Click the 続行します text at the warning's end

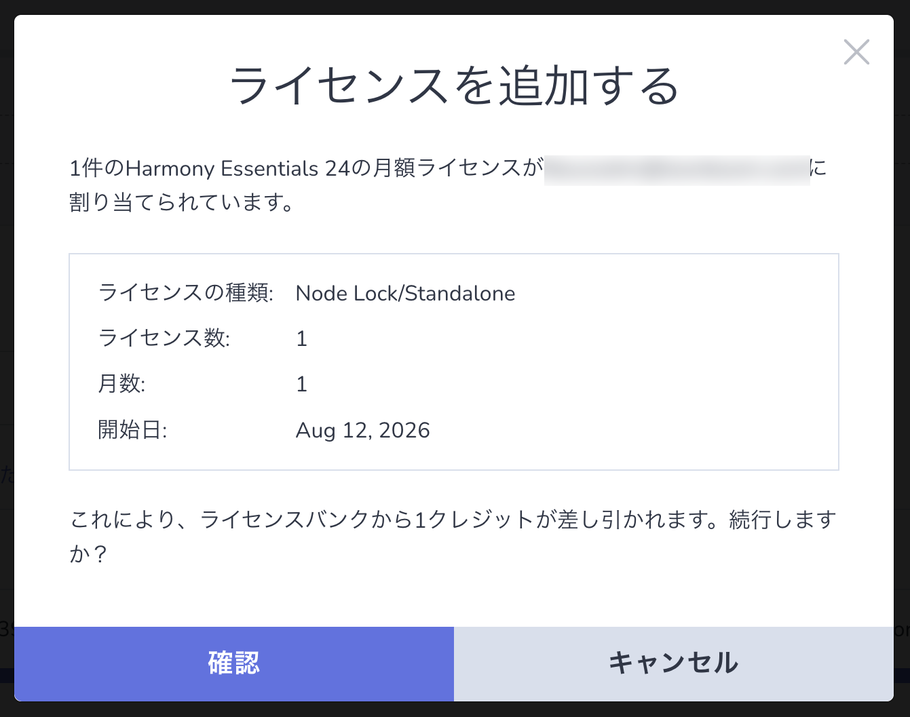point(782,520)
